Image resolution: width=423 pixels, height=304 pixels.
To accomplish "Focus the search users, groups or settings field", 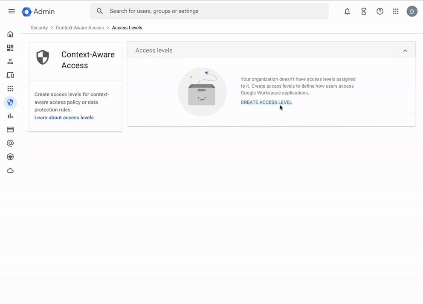I will 213,11.
